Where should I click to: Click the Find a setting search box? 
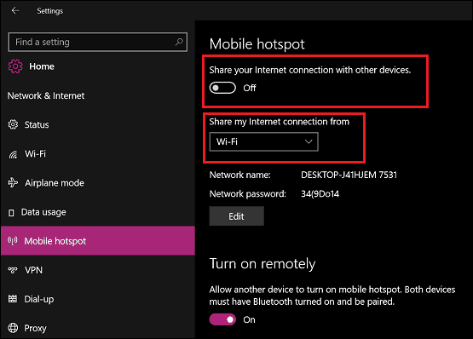[98, 42]
